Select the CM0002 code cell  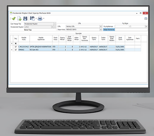click(x=24, y=50)
